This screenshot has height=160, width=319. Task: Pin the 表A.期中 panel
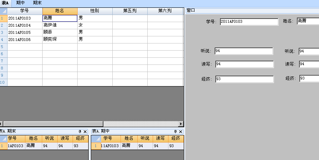(x=176, y=131)
